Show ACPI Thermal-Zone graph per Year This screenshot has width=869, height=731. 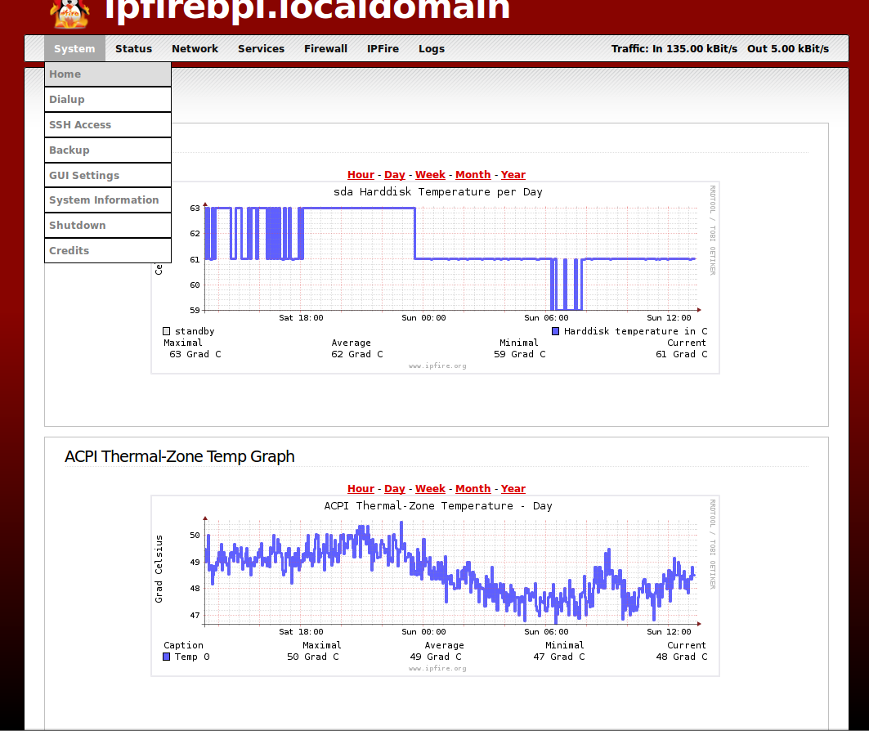coord(513,489)
